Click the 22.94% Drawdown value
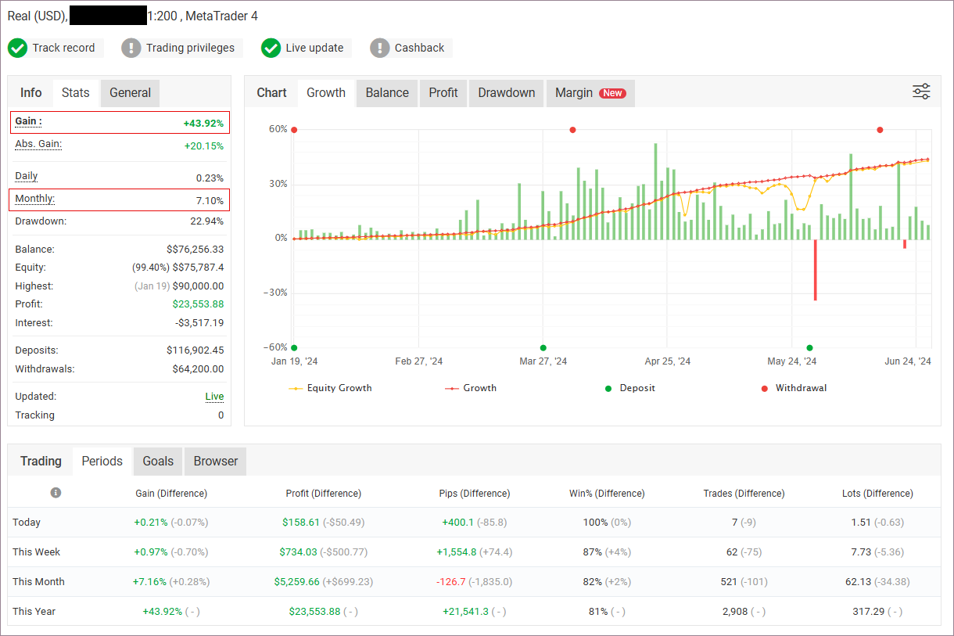This screenshot has width=954, height=636. [206, 221]
